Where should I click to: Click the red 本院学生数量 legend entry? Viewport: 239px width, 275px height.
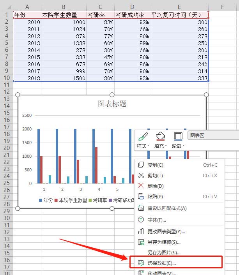pyautogui.click(x=71, y=200)
